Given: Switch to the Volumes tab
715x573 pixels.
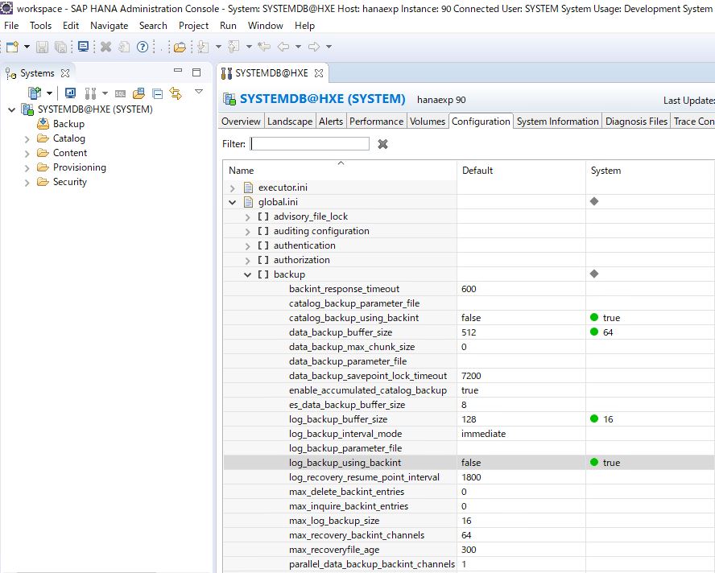Looking at the screenshot, I should point(428,122).
